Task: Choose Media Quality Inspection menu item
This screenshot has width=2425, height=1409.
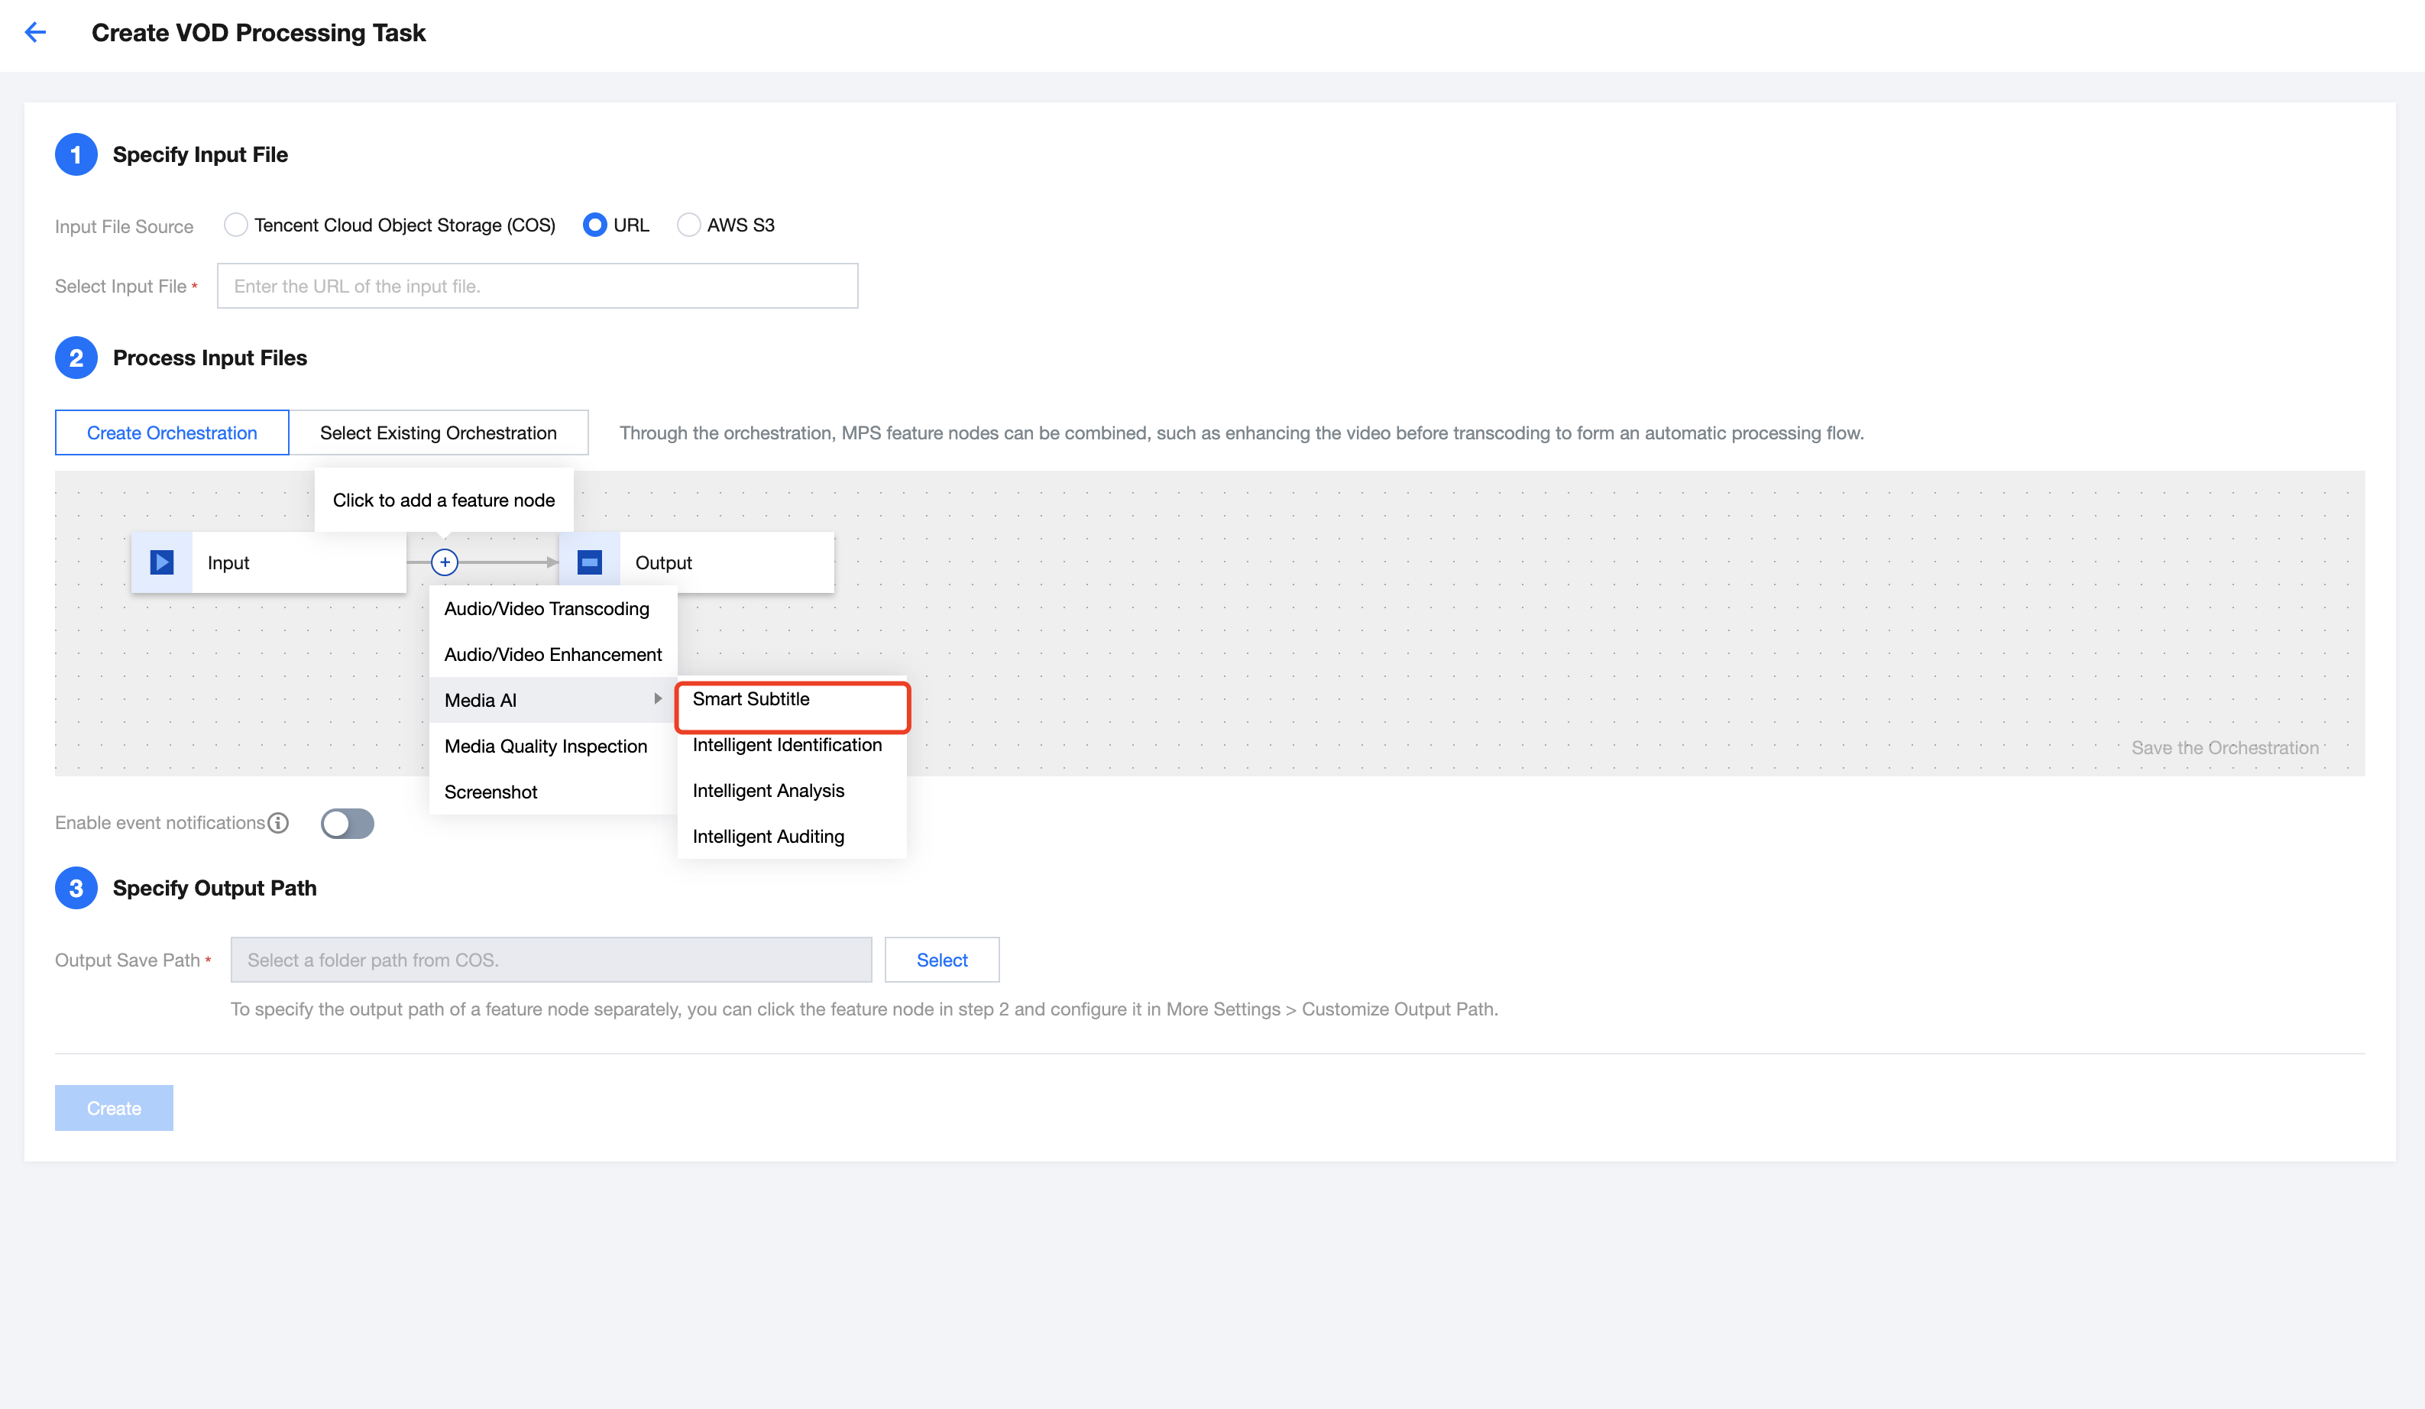Action: (x=546, y=746)
